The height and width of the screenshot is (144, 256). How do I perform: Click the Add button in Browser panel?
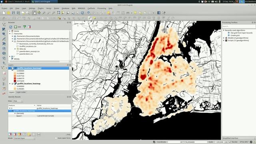tap(18, 27)
